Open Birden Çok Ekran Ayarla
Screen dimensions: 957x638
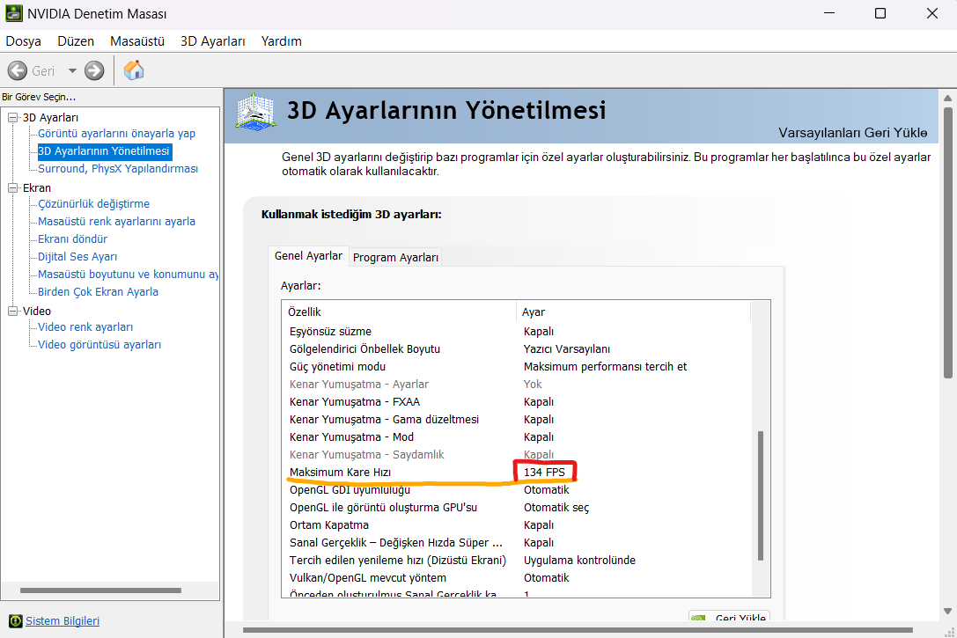pos(99,292)
